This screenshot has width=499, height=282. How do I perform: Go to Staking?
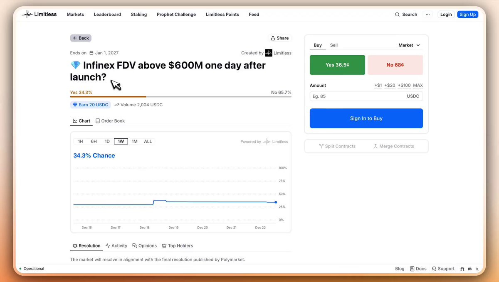[139, 14]
